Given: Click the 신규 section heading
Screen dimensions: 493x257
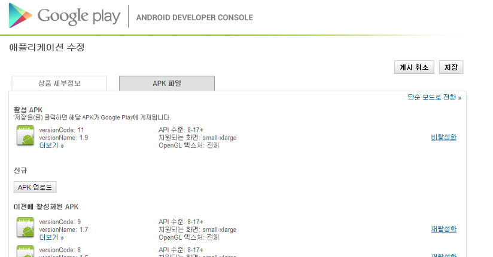Looking at the screenshot, I should click(x=20, y=170).
